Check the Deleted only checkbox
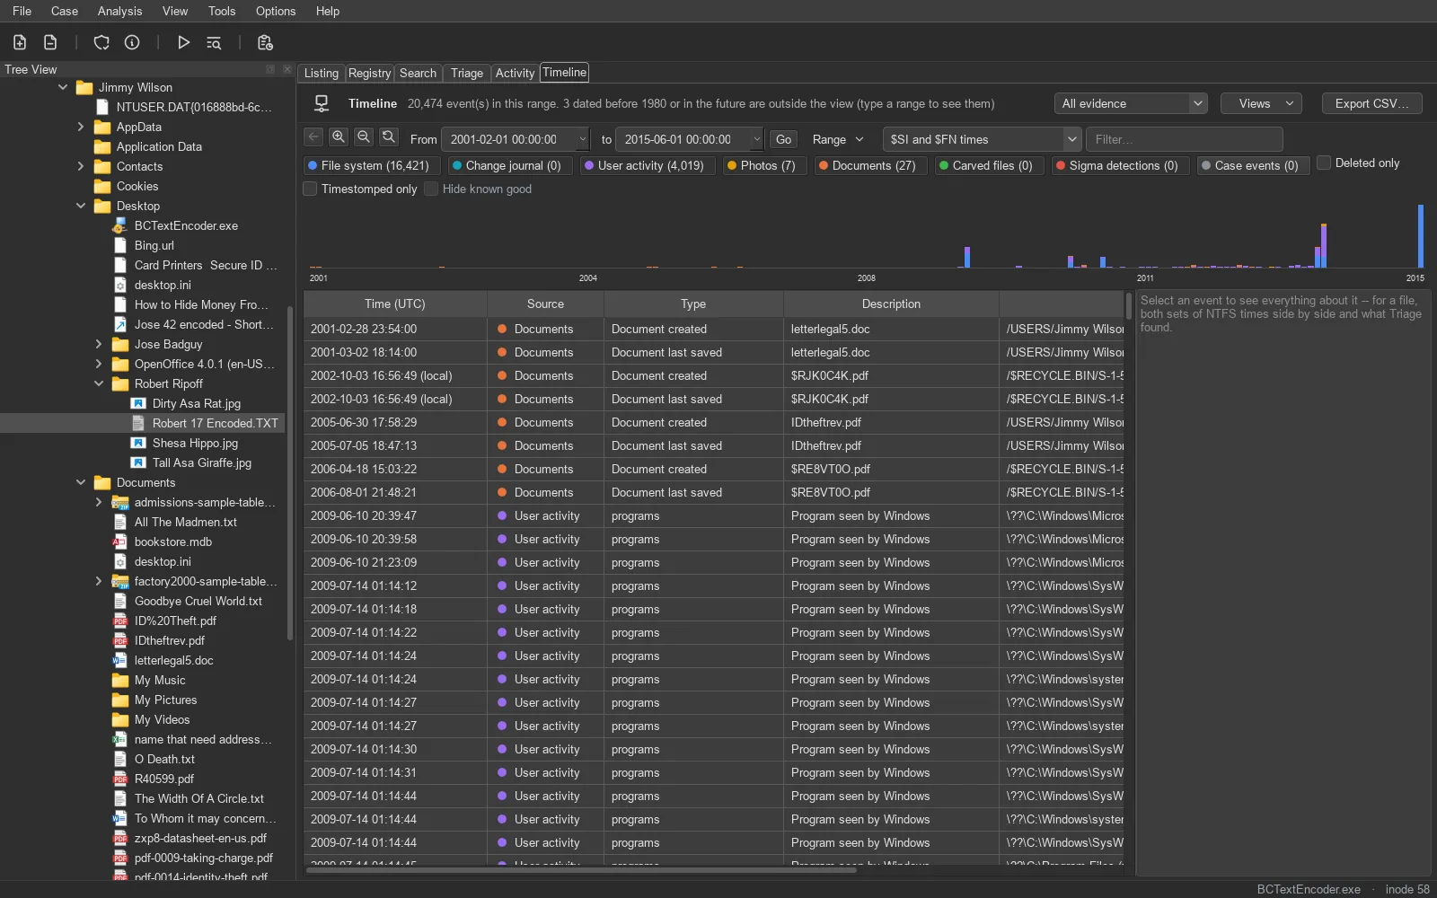The width and height of the screenshot is (1437, 898). [x=1324, y=163]
